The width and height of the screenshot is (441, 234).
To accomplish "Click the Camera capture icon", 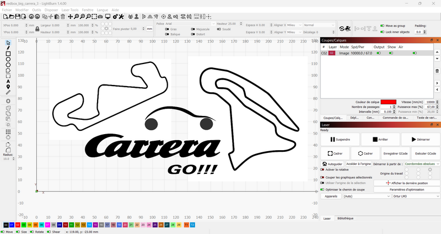I will [x=100, y=17].
